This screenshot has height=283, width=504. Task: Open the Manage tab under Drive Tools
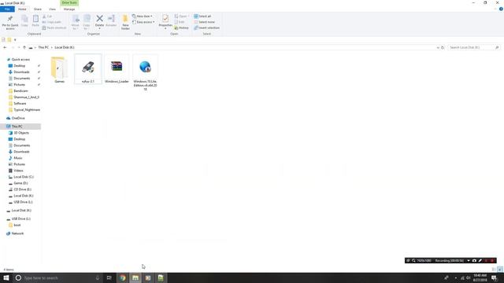[x=69, y=9]
